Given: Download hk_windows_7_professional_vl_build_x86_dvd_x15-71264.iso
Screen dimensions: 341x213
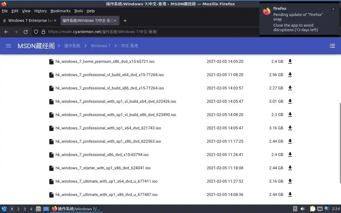Looking at the screenshot, I should [290, 88].
